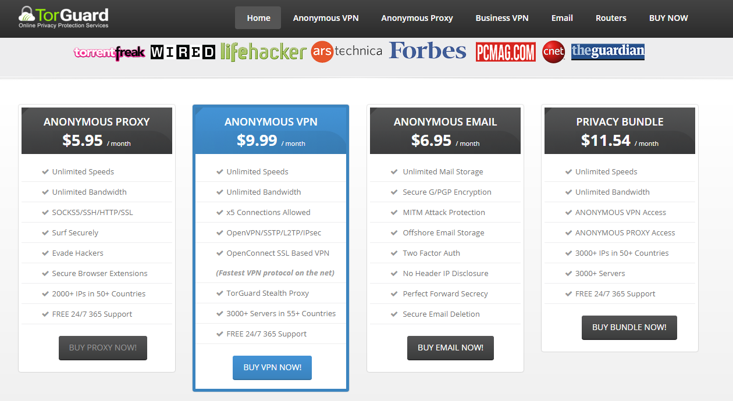Open the Routers menu item
This screenshot has width=733, height=401.
pyautogui.click(x=611, y=18)
